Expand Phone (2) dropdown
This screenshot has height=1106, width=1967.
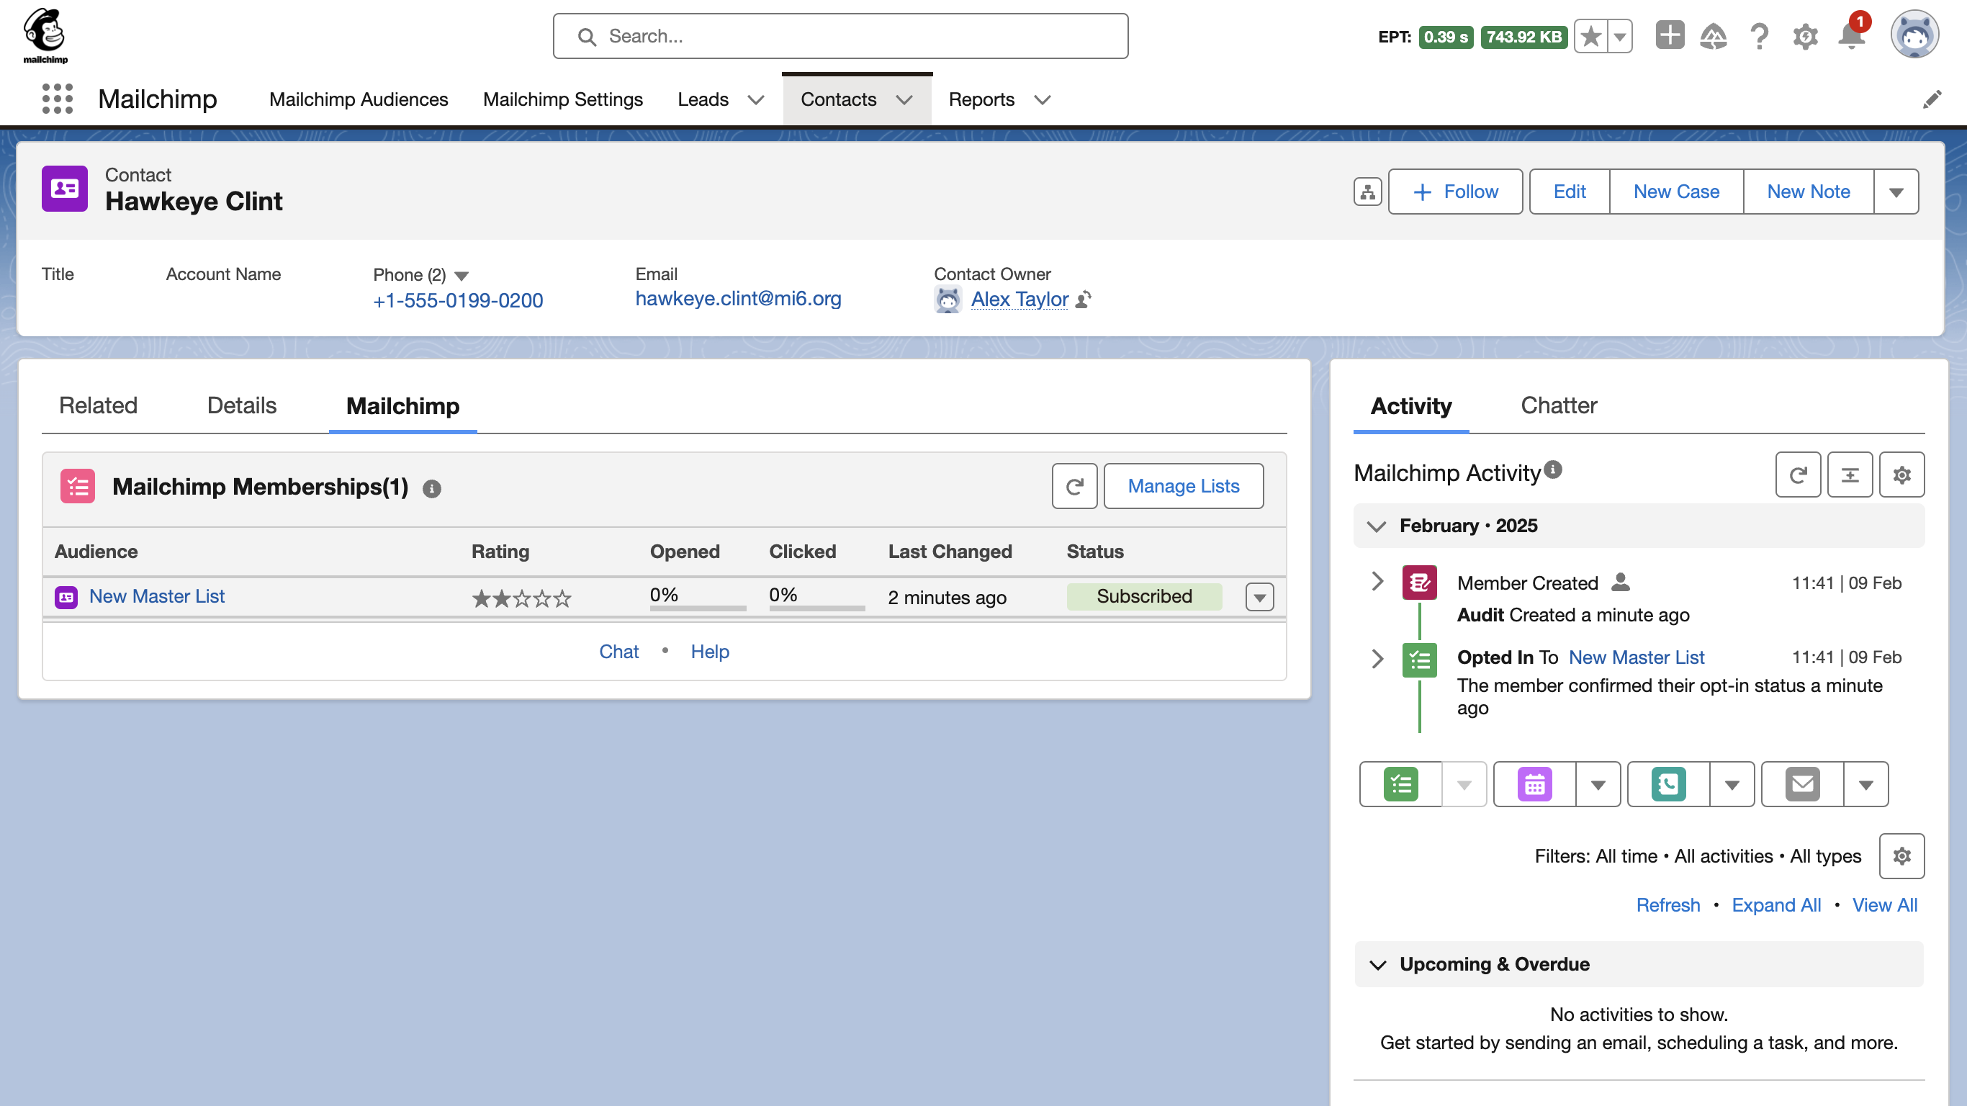tap(462, 276)
